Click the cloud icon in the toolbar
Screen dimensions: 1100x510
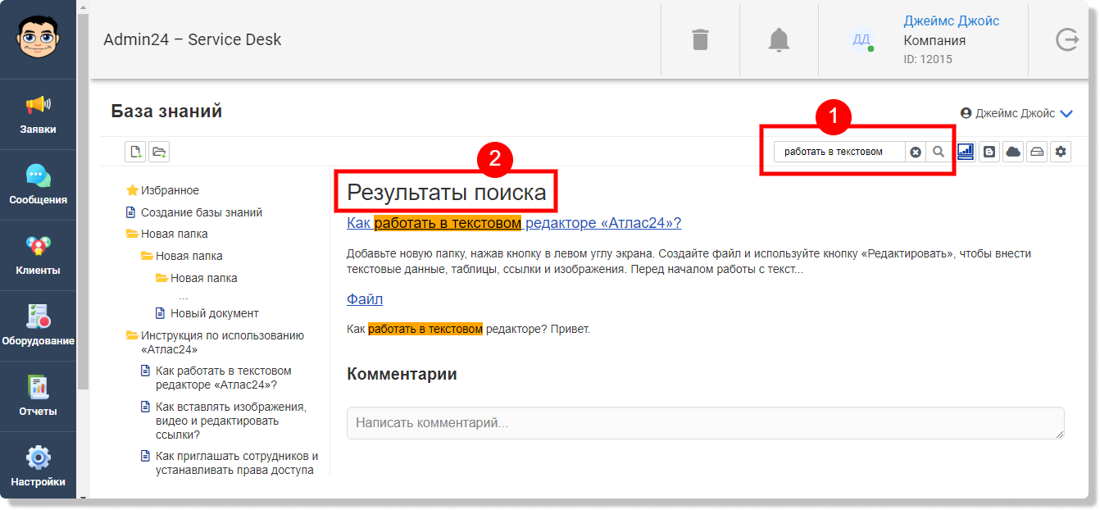[1013, 152]
